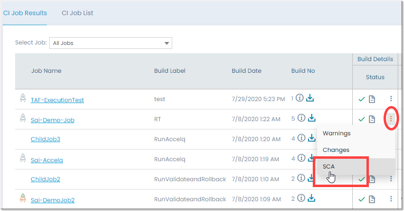Click info icon for Sai-Demo-Job build 5
405x212 pixels.
(301, 118)
